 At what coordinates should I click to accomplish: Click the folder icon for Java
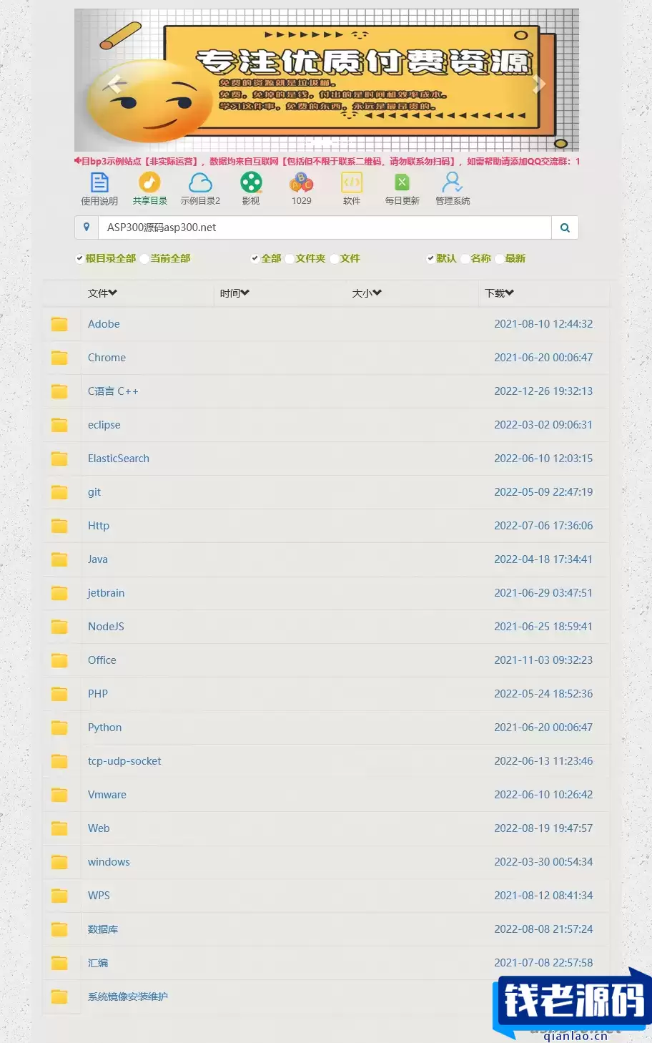pyautogui.click(x=59, y=559)
